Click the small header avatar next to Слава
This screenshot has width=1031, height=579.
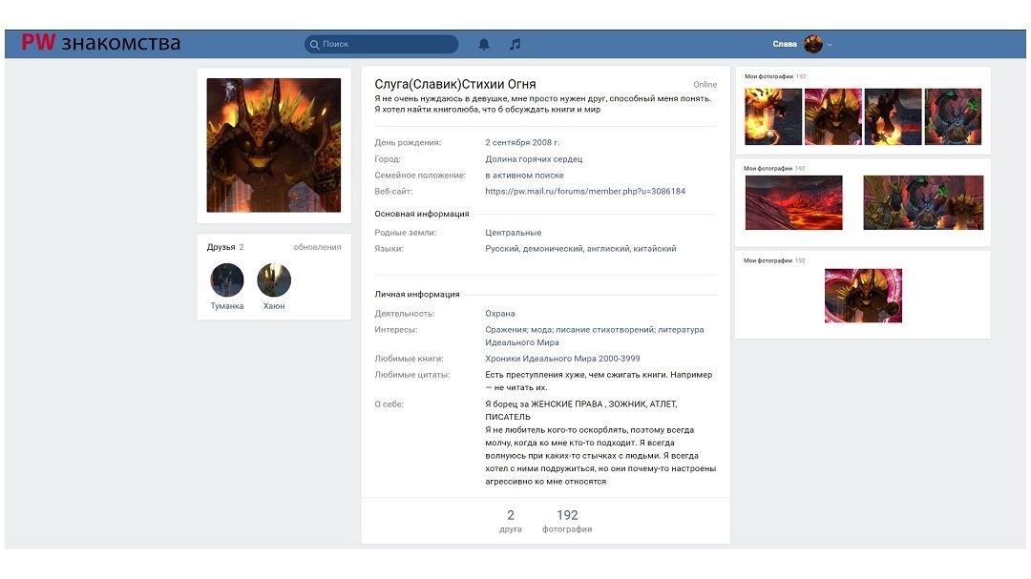click(813, 44)
